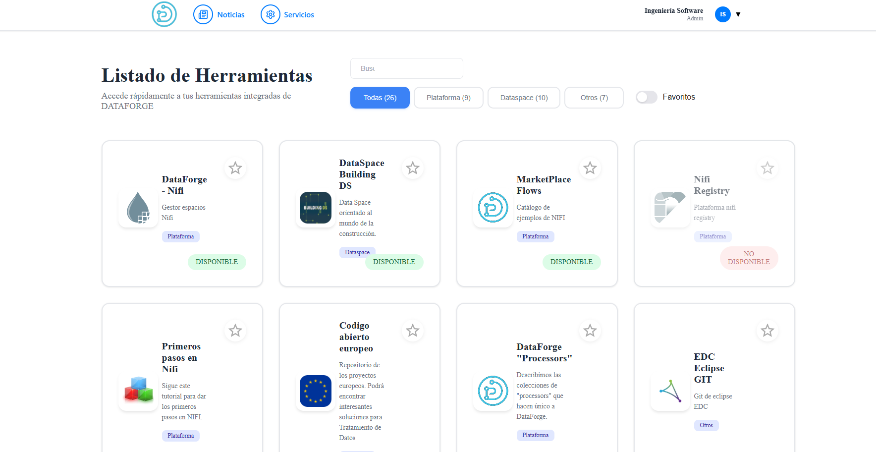Click DISPONIBLE badge on DataForge - Nifi
Viewport: 876px width, 452px height.
coord(217,262)
